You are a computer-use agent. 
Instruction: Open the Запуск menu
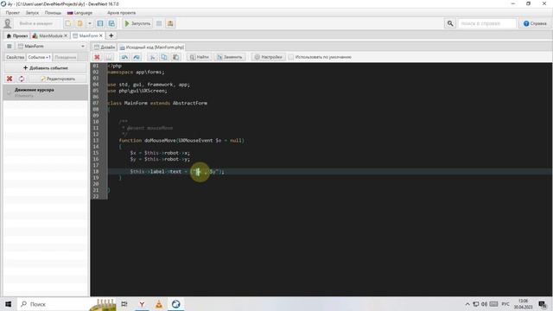pos(32,13)
